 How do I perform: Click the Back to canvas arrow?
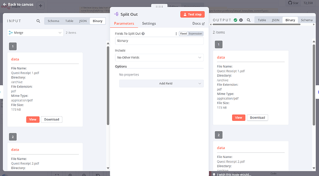[5, 4]
